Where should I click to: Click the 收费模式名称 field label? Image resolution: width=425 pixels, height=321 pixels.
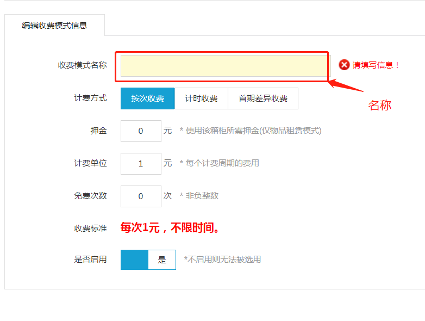point(83,65)
